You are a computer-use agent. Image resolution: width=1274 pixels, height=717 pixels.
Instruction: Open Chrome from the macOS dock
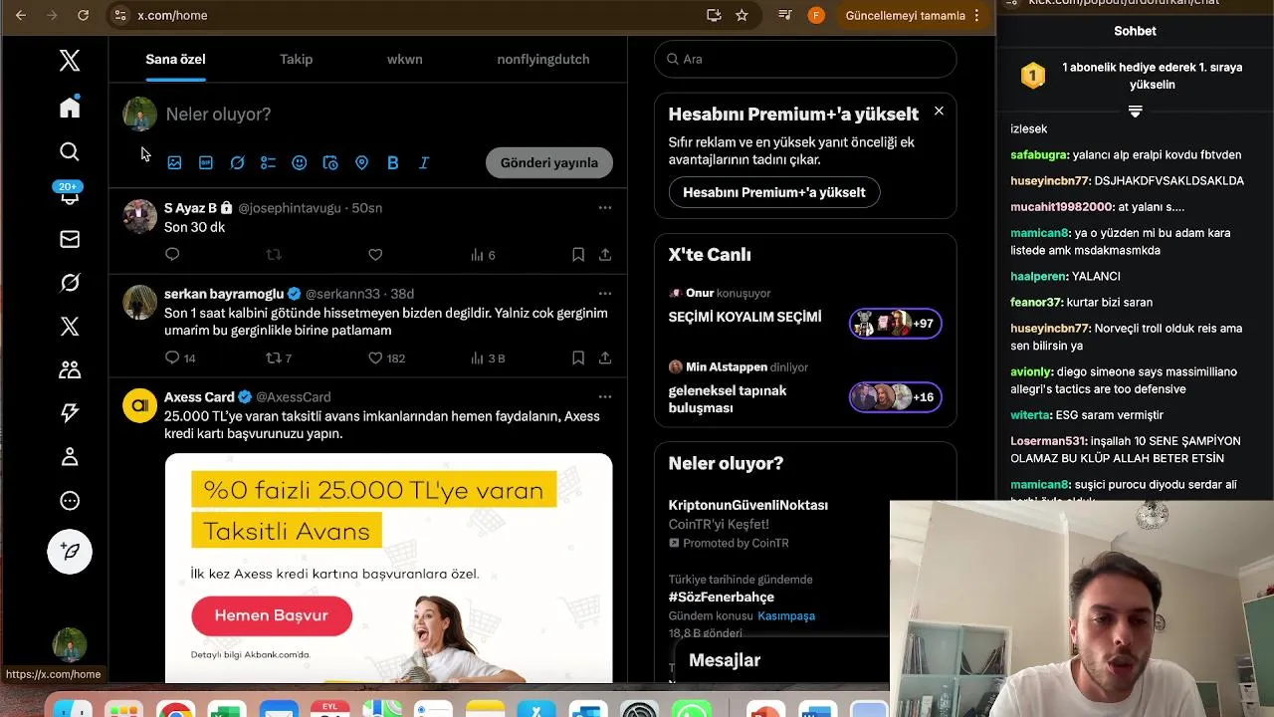tap(175, 709)
